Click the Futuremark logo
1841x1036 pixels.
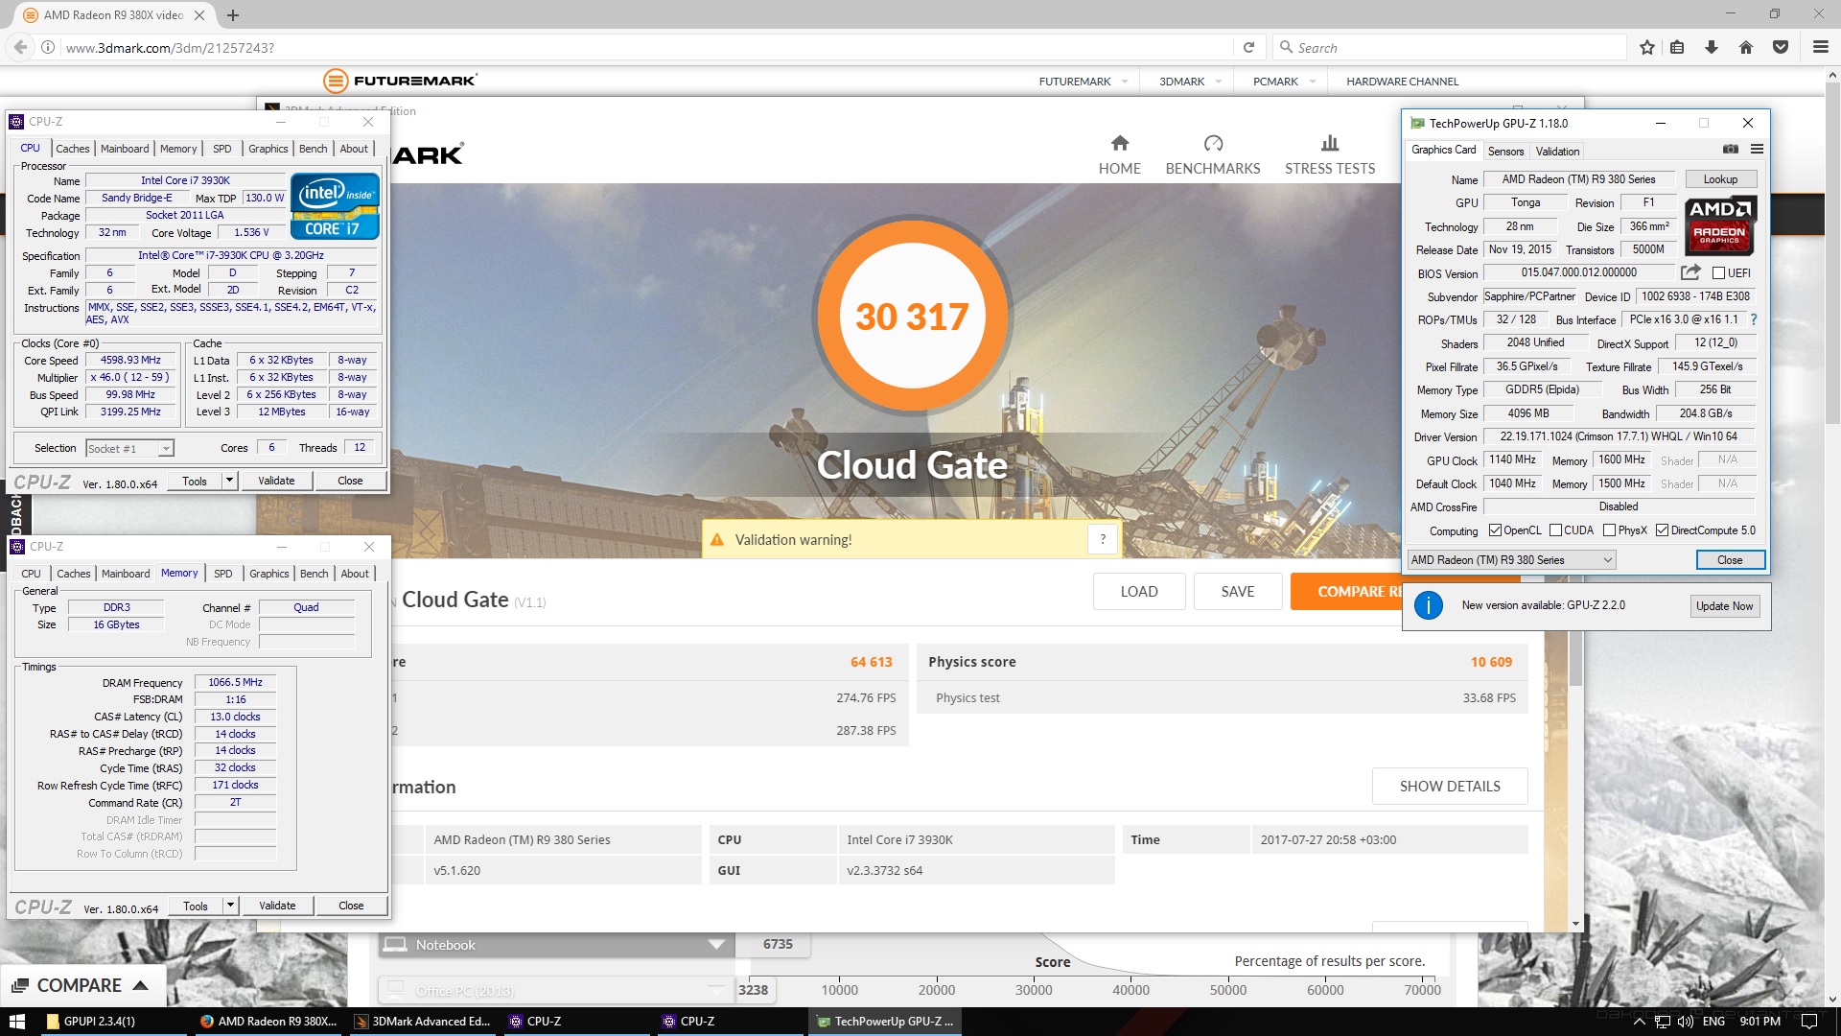[400, 81]
